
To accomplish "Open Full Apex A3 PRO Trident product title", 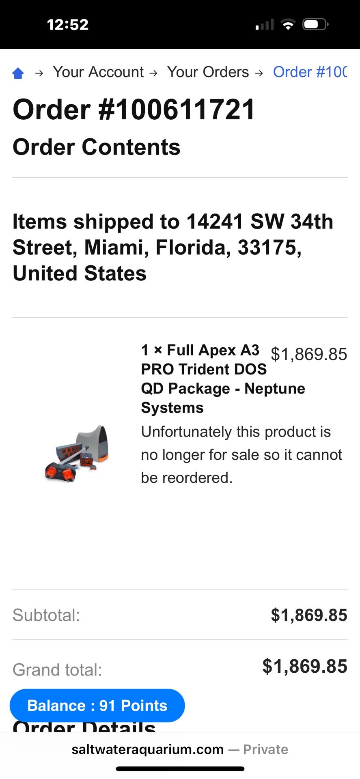I will pos(203,379).
